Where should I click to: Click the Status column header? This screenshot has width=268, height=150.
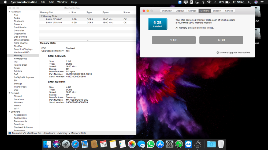129,12
